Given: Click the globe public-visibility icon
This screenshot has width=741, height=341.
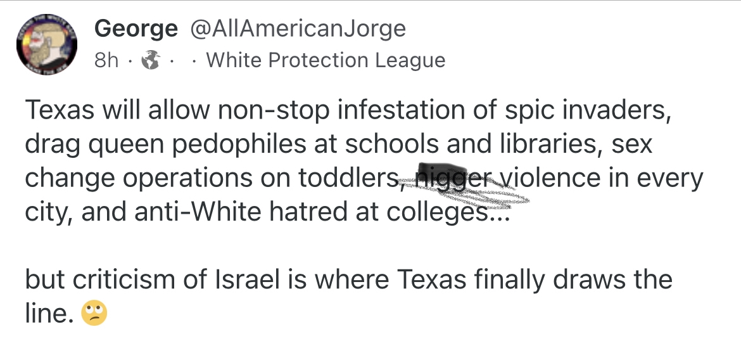Looking at the screenshot, I should (x=149, y=60).
